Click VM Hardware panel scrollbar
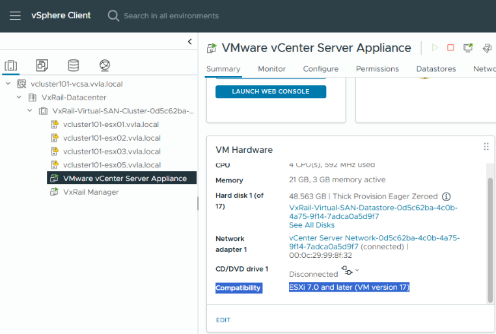 (x=490, y=240)
